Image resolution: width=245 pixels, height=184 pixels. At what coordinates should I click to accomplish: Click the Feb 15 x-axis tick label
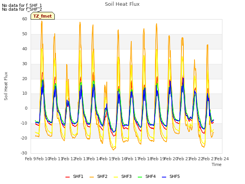click(107, 159)
